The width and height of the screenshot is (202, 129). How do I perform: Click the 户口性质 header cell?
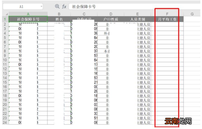[x=111, y=19]
